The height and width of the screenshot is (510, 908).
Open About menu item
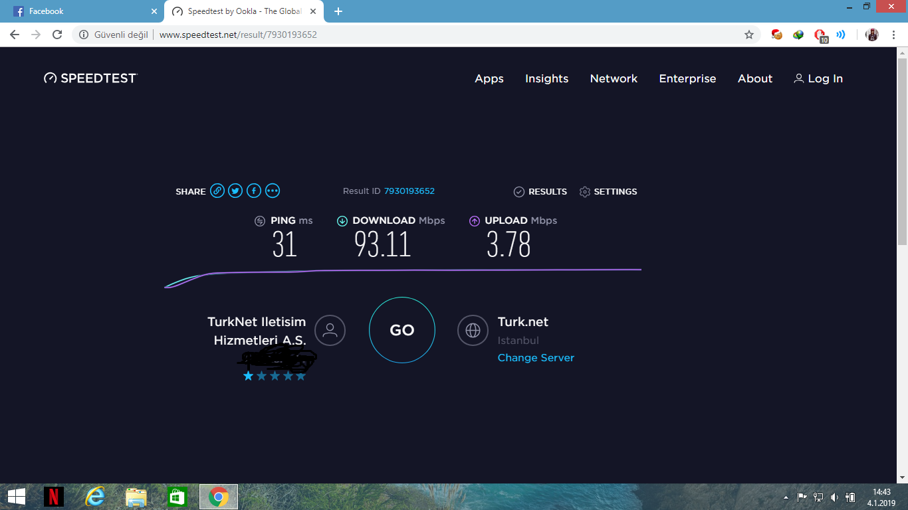coord(755,78)
